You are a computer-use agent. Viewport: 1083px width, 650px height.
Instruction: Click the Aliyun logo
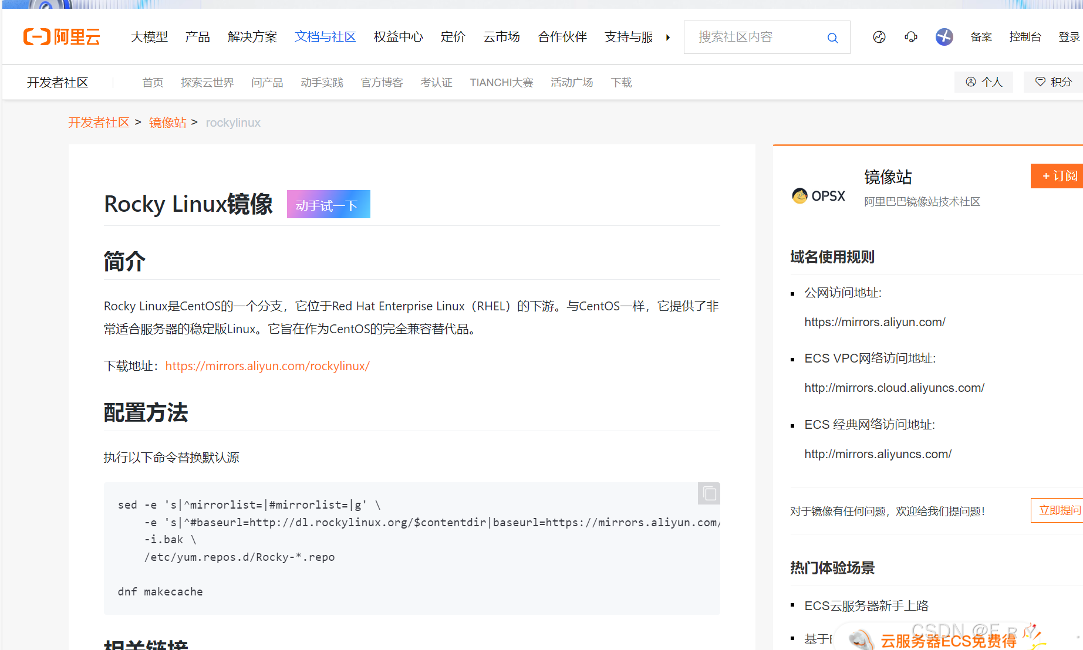[62, 37]
